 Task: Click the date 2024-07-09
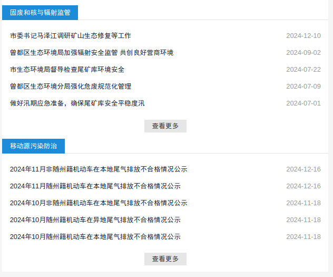[x=303, y=87]
